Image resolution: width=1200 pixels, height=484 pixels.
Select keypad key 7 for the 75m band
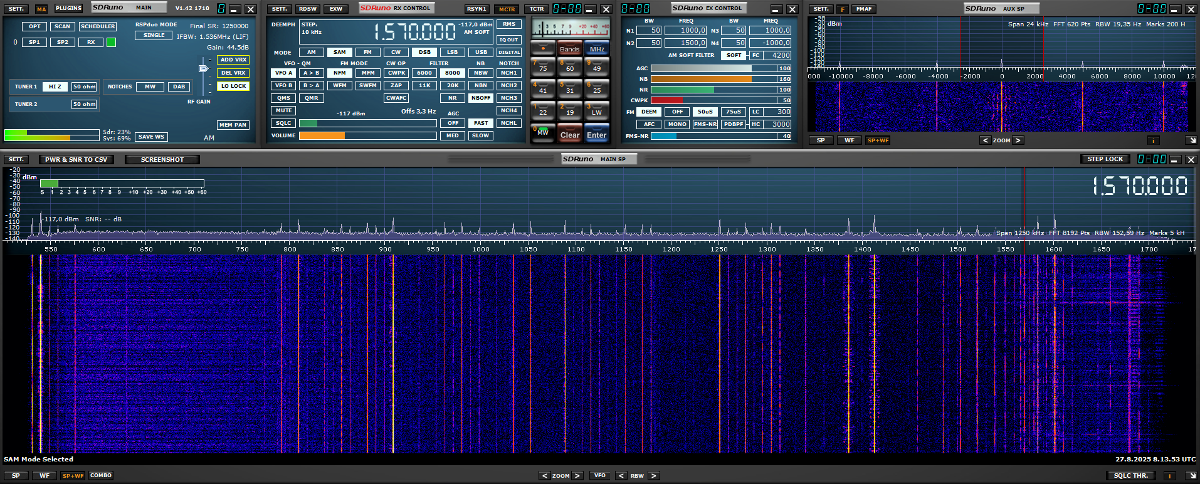pyautogui.click(x=543, y=67)
